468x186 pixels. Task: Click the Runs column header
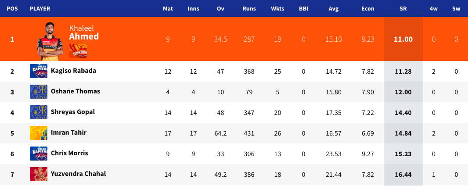[x=249, y=8]
